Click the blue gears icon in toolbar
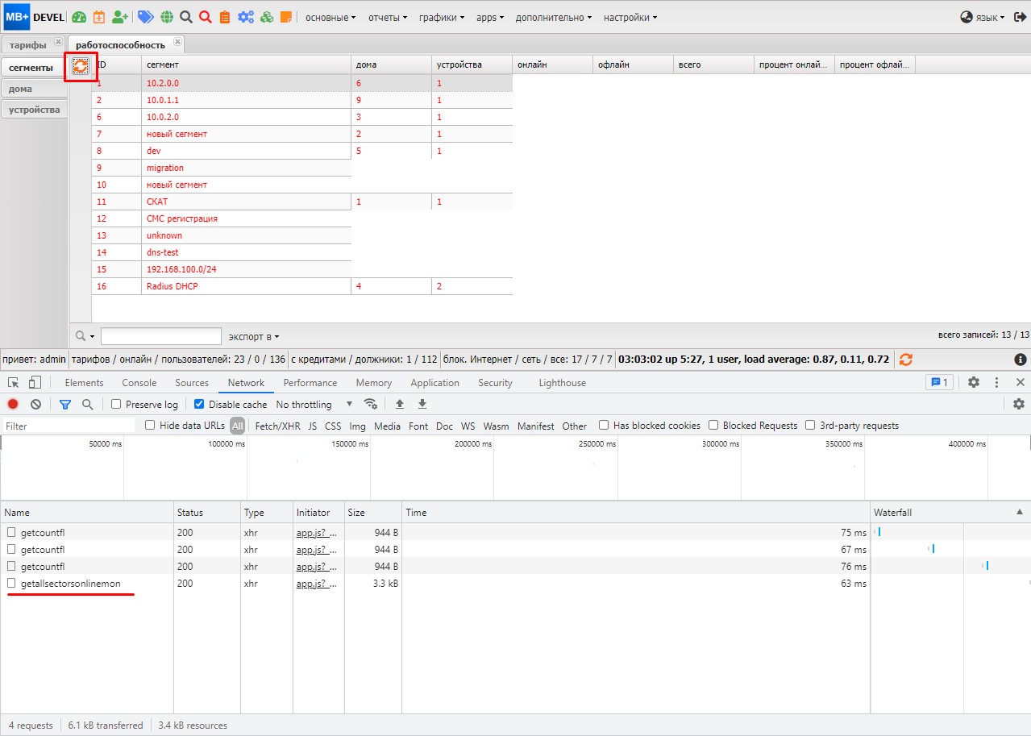This screenshot has height=736, width=1031. click(x=245, y=17)
